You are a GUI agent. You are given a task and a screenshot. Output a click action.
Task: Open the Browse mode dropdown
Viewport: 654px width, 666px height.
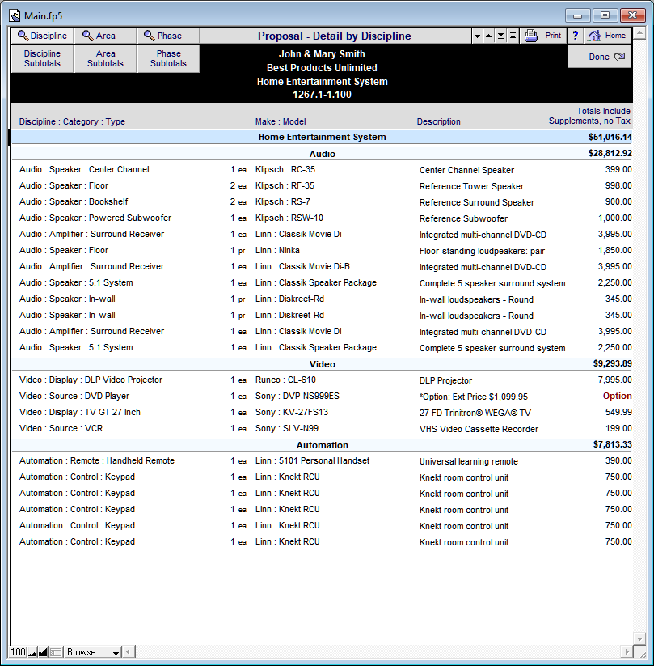pyautogui.click(x=93, y=652)
